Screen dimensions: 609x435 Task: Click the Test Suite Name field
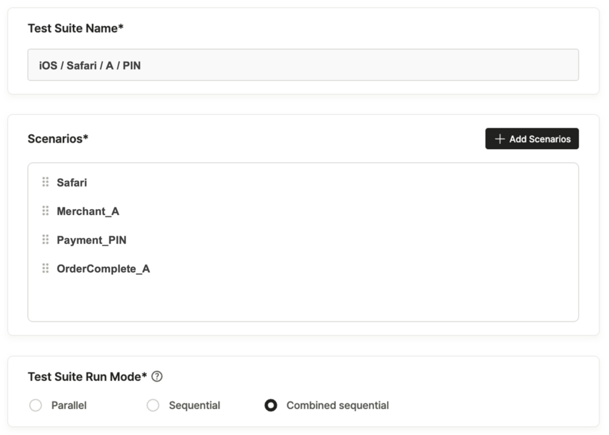[x=303, y=65]
